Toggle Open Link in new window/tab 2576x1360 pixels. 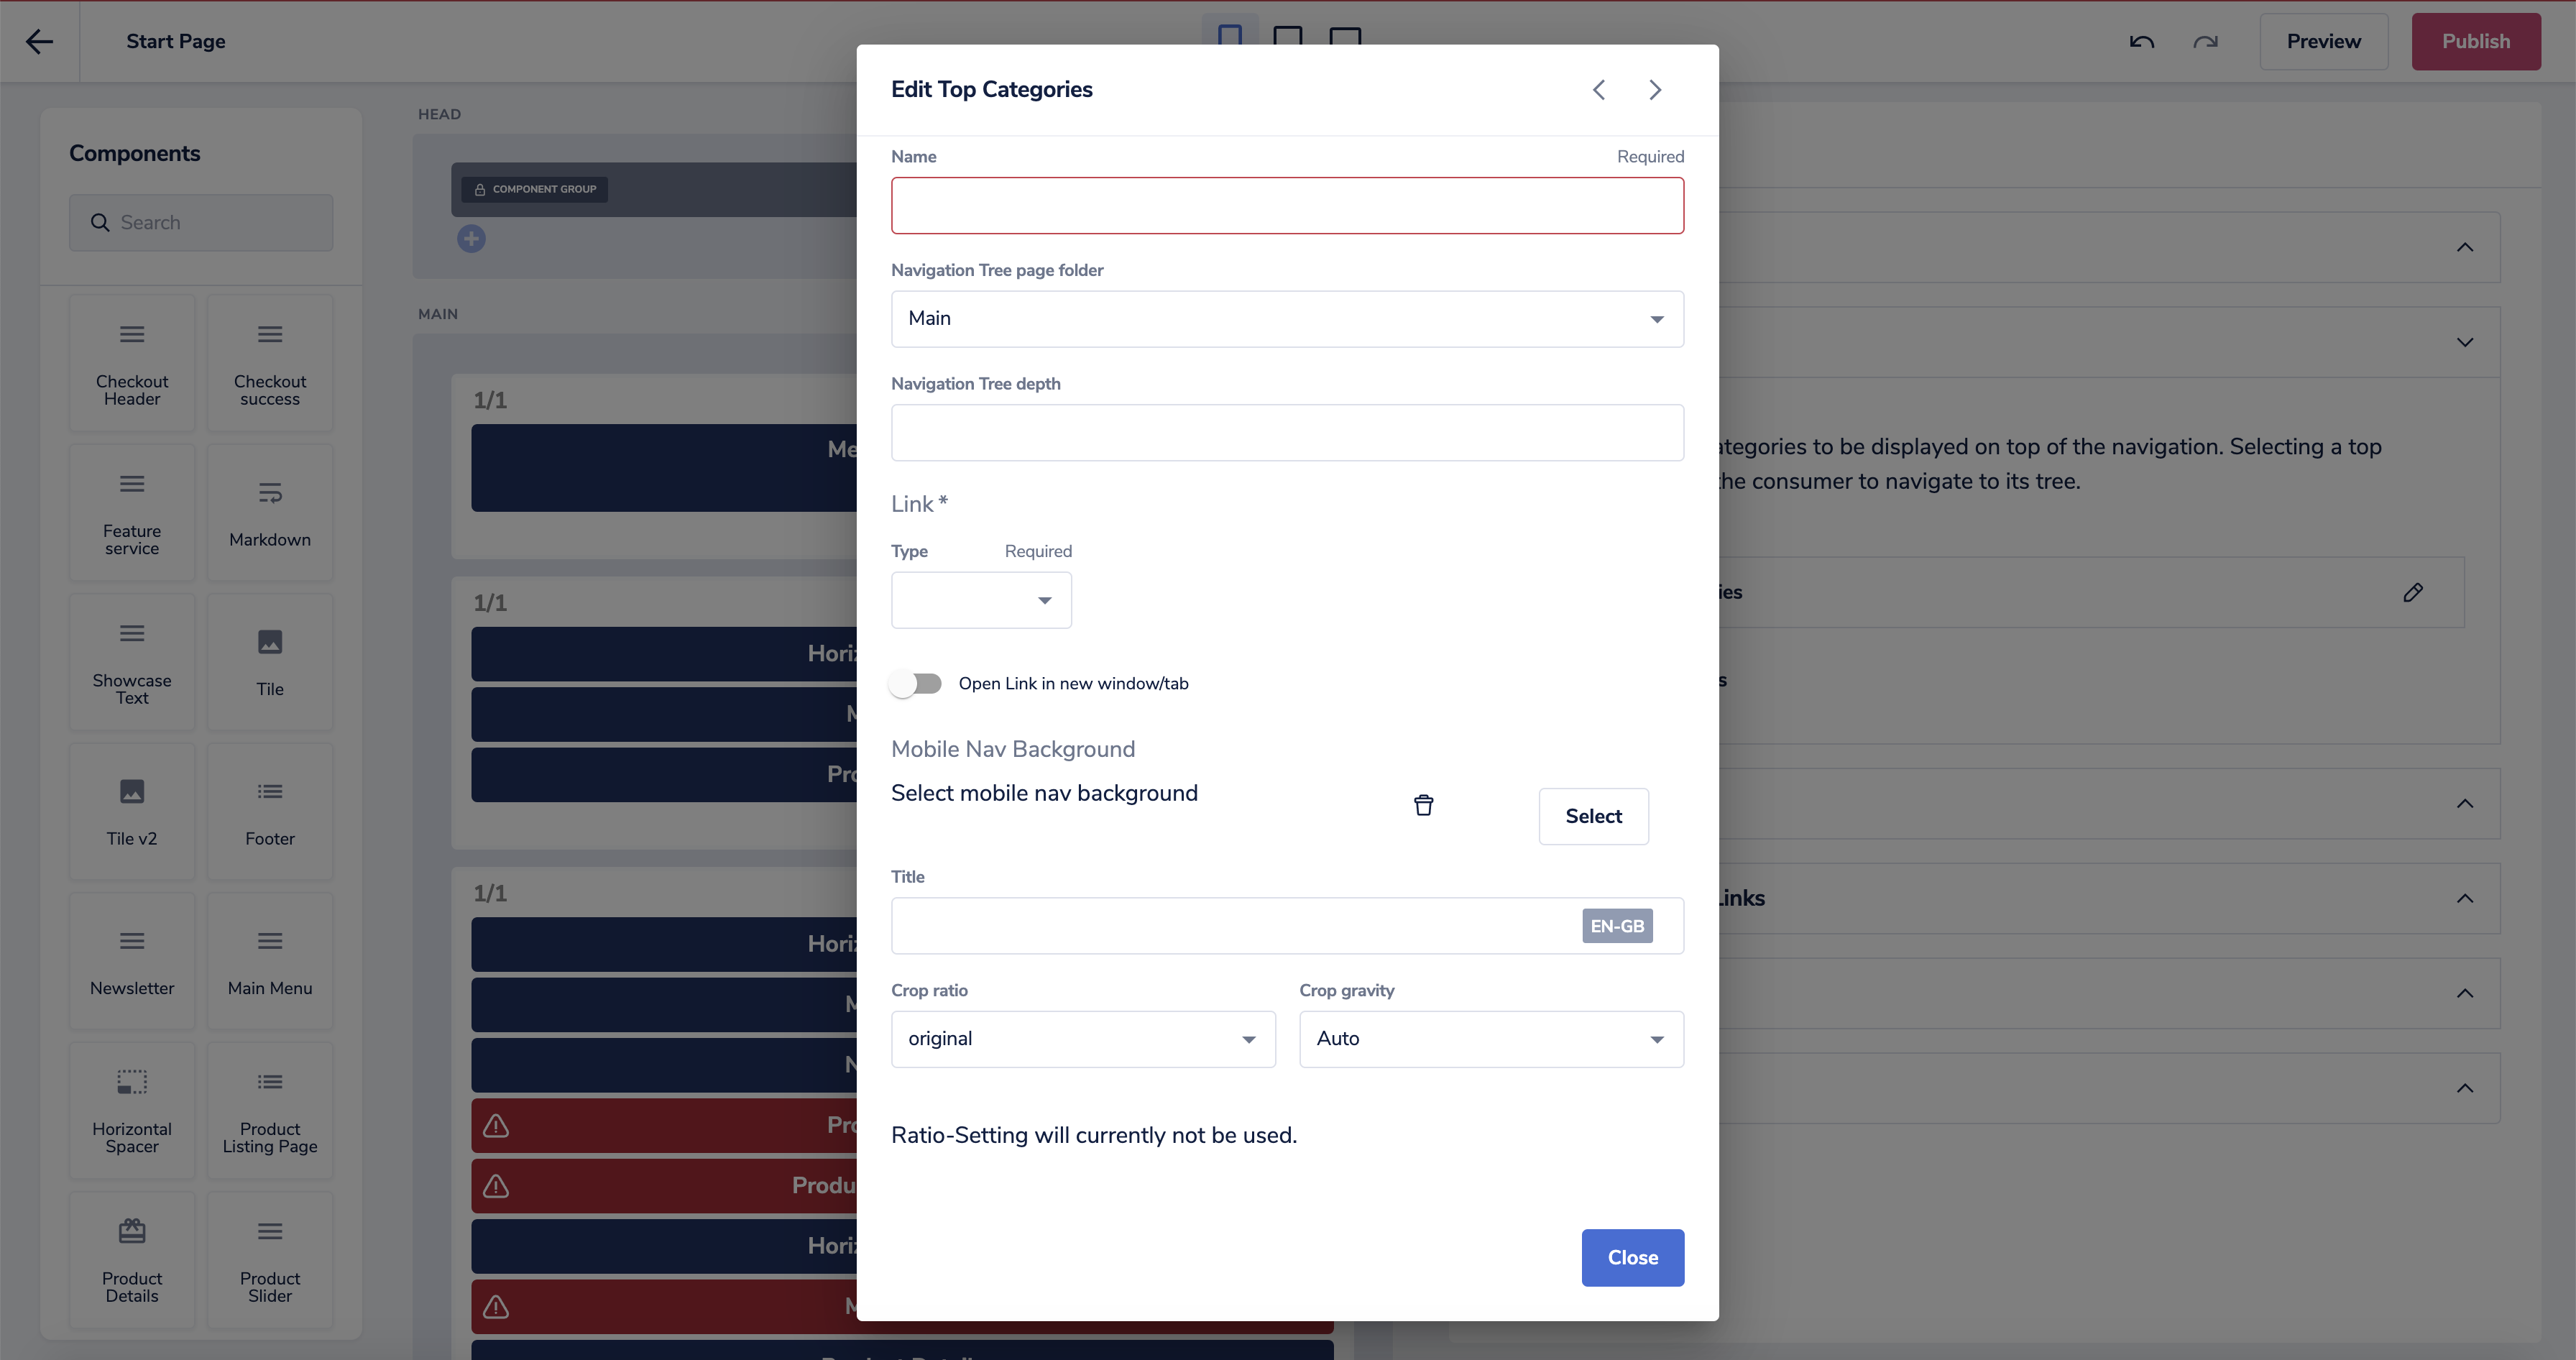tap(916, 684)
